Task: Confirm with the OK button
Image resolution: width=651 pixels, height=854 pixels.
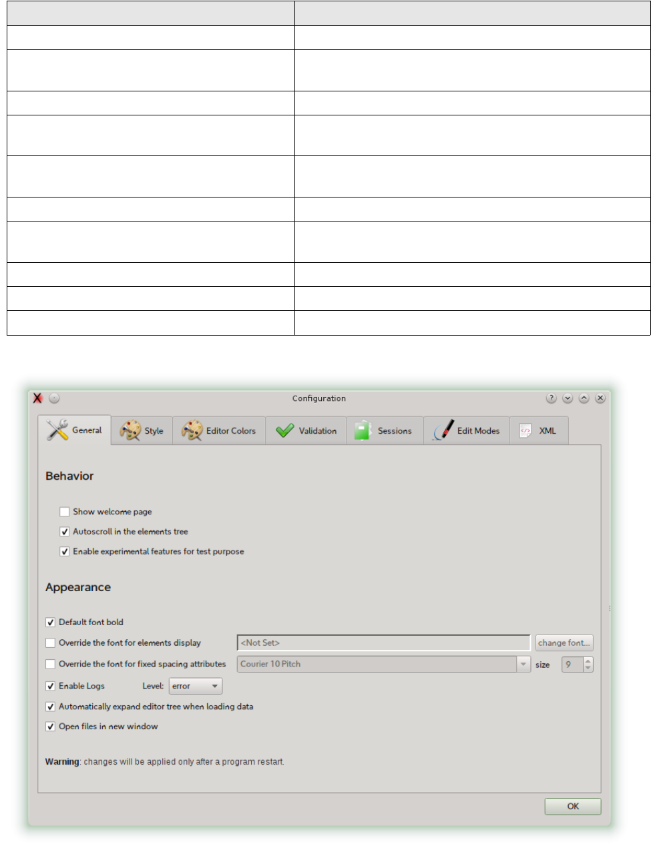Action: [573, 806]
